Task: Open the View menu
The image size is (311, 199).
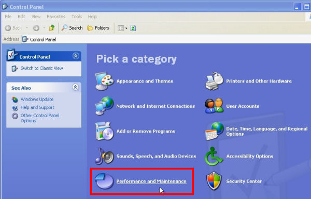Action: 36,17
